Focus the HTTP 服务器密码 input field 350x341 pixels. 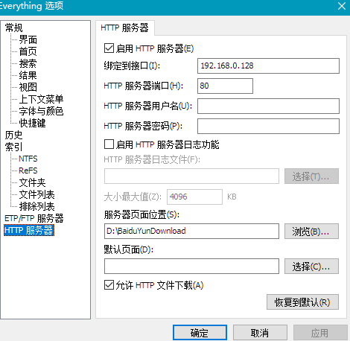click(268, 126)
